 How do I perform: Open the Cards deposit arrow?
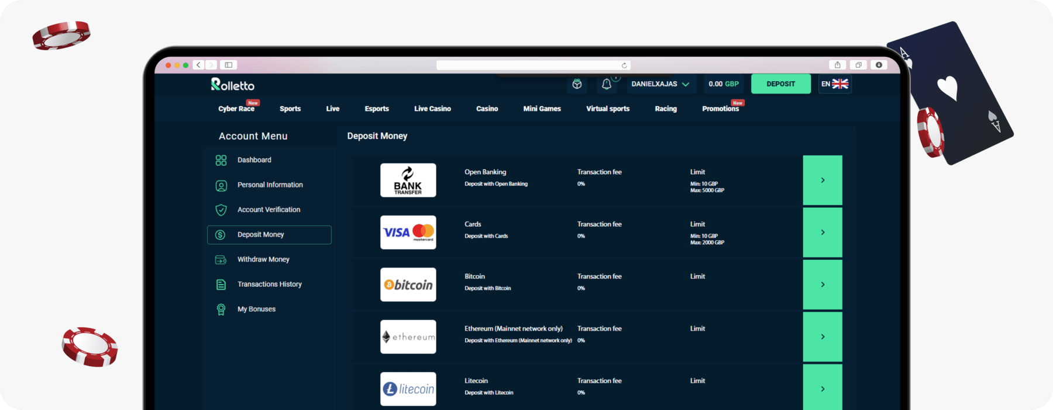(x=823, y=232)
